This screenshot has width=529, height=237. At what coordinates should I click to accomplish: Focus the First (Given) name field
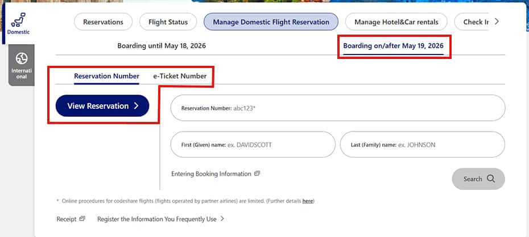coord(253,145)
